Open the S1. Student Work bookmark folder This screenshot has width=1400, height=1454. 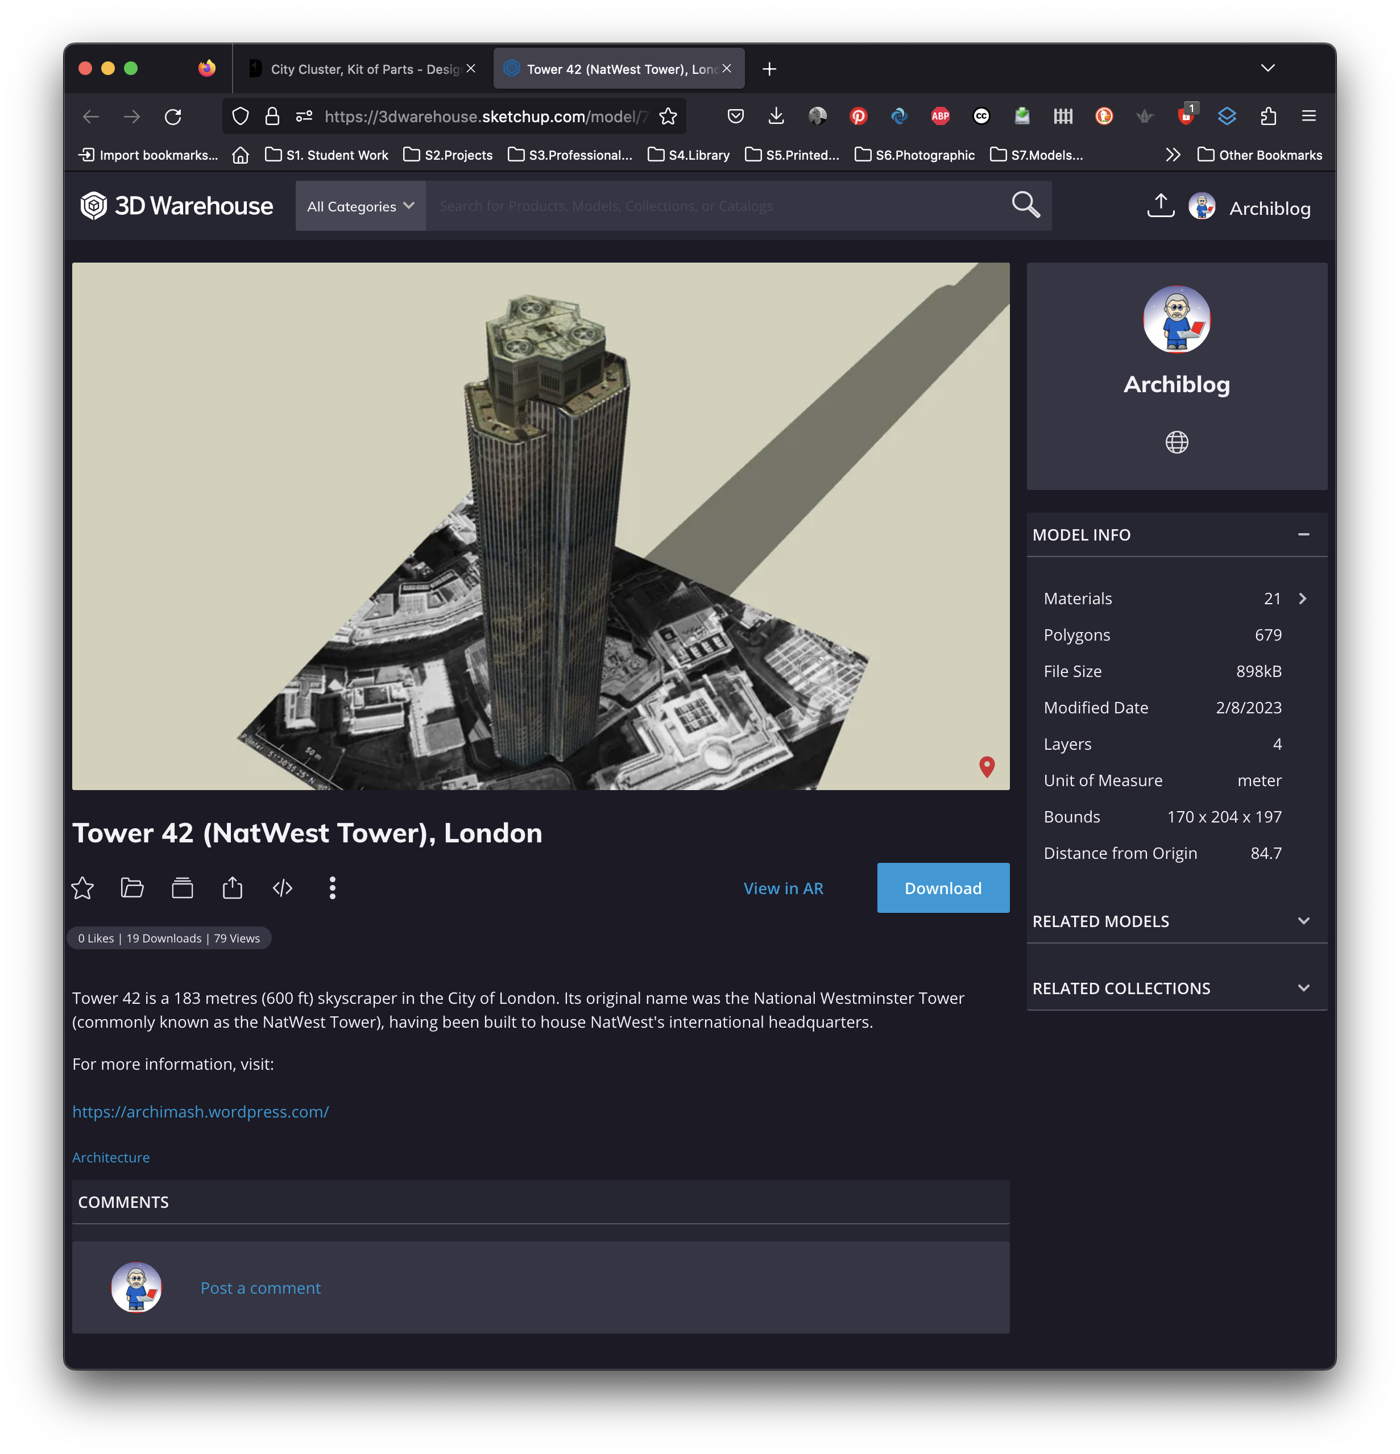(326, 155)
